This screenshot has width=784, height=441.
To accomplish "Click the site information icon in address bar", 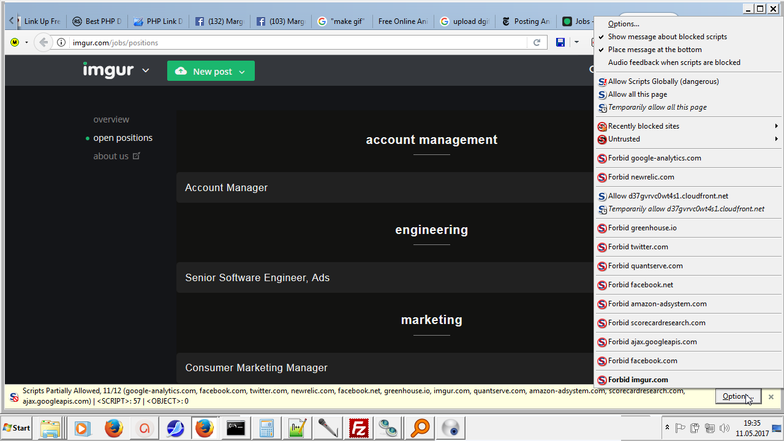I will (61, 42).
